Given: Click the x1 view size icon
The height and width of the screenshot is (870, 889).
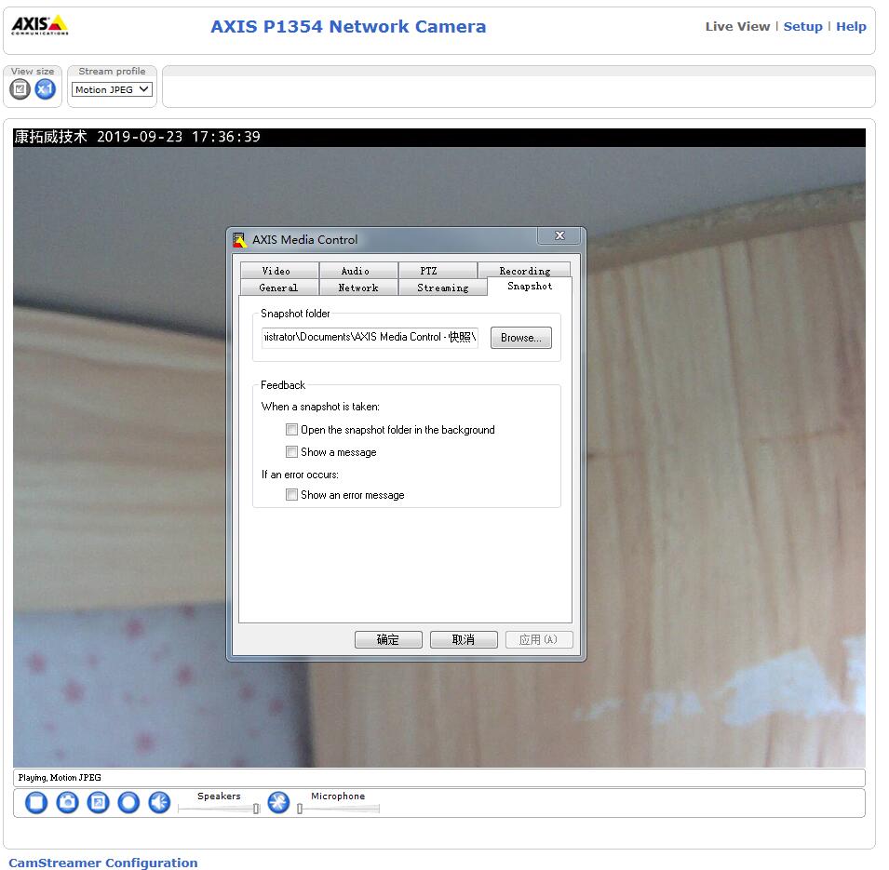Looking at the screenshot, I should point(45,89).
